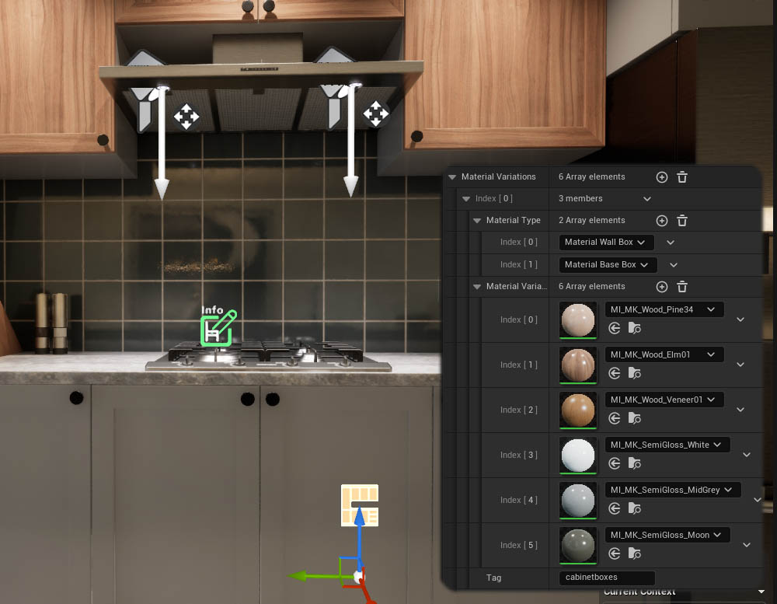Open the MI_MK_Wood_Pine34 asset picker
The image size is (777, 604).
[664, 309]
